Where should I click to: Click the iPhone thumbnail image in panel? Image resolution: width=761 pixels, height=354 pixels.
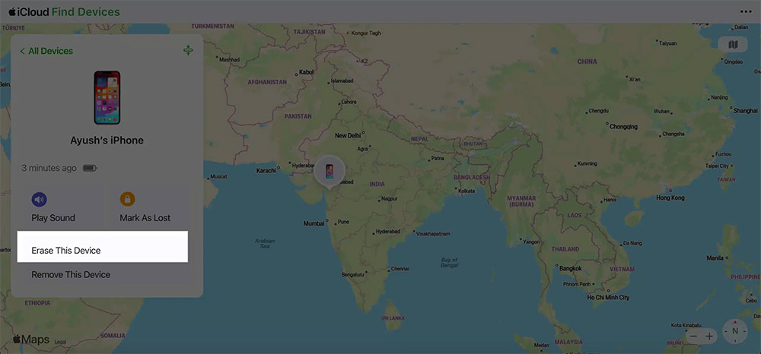(x=107, y=97)
